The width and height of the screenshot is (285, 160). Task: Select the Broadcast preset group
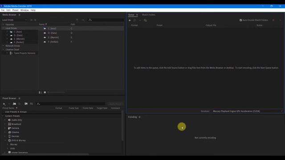click(x=16, y=124)
